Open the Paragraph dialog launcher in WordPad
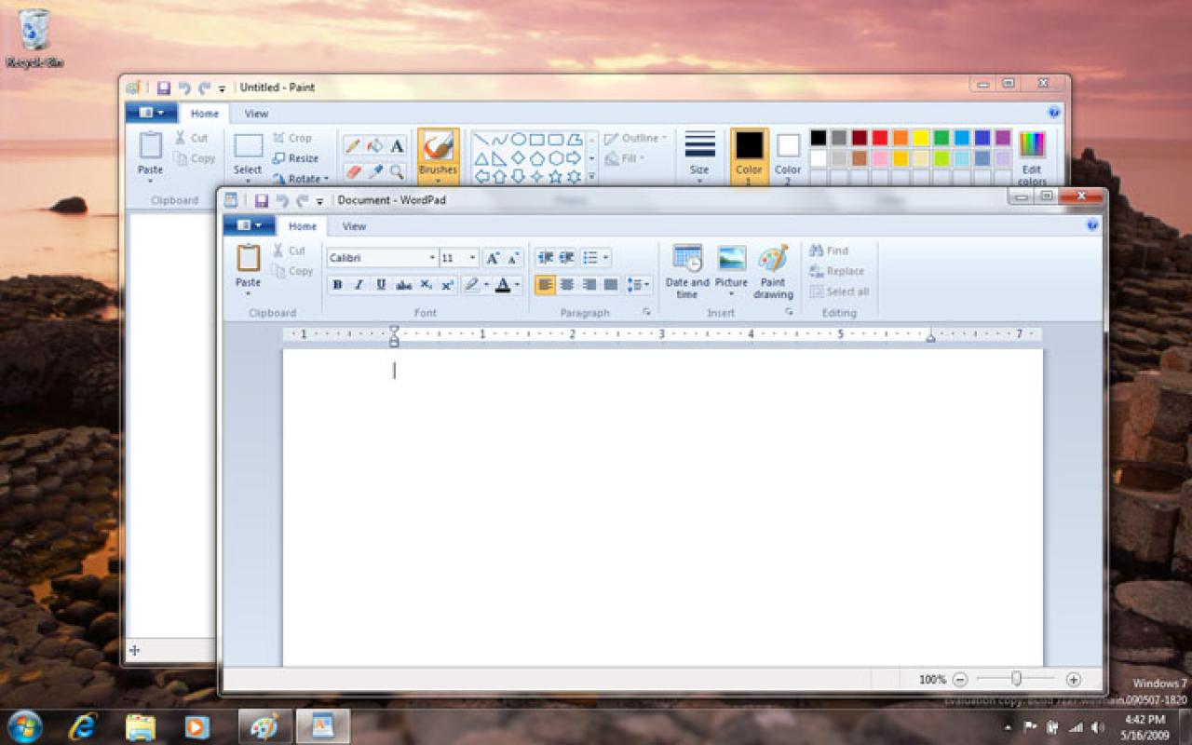This screenshot has width=1192, height=745. pos(646,313)
